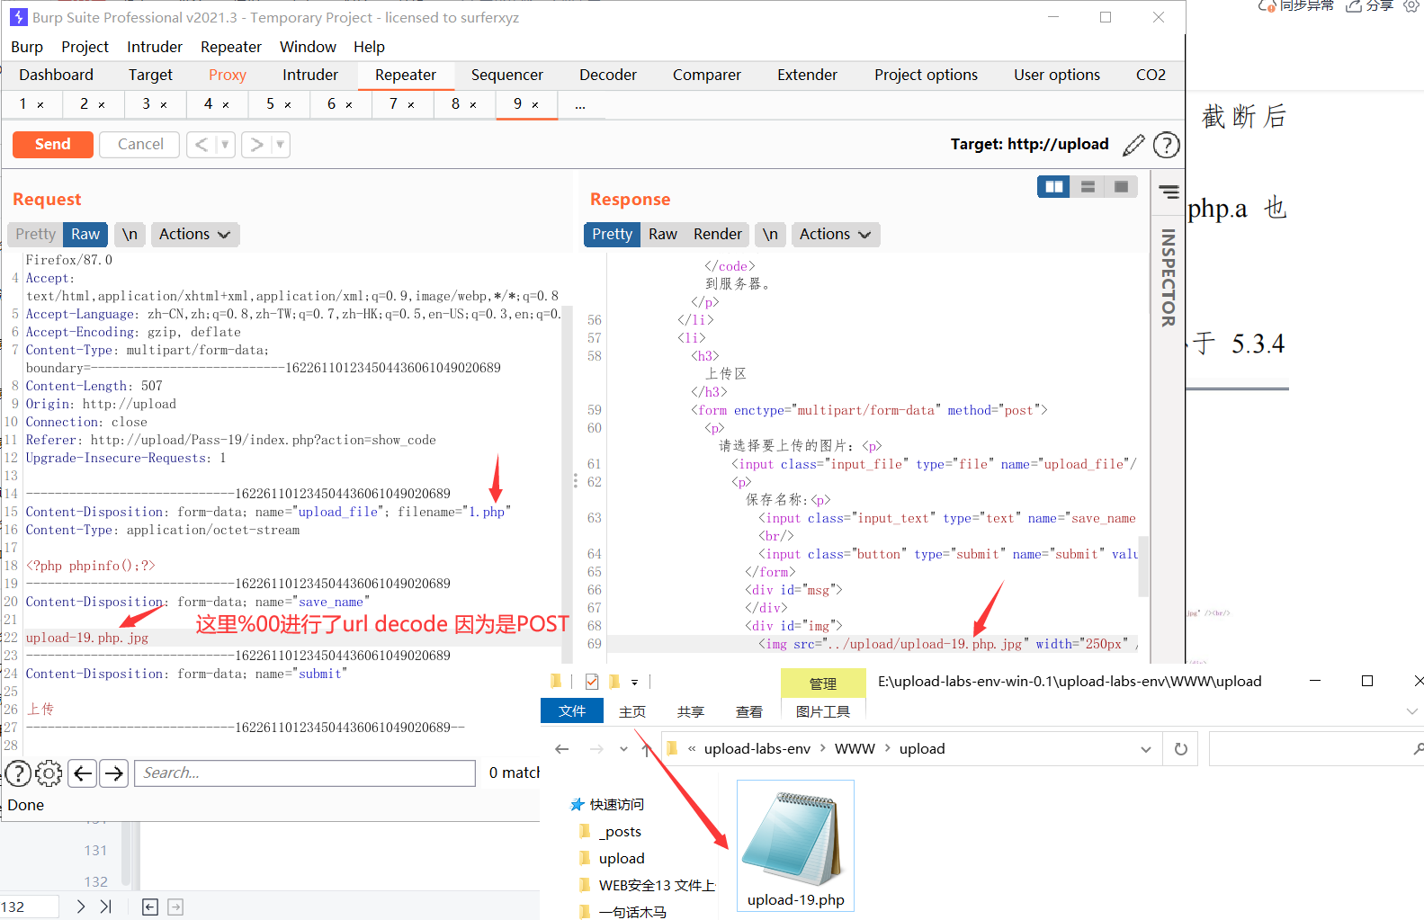Click WWW in Explorer breadcrumb
The width and height of the screenshot is (1424, 920).
tap(855, 749)
